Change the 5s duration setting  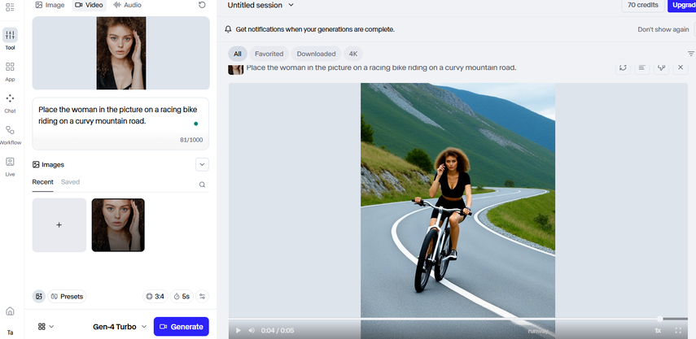click(182, 297)
